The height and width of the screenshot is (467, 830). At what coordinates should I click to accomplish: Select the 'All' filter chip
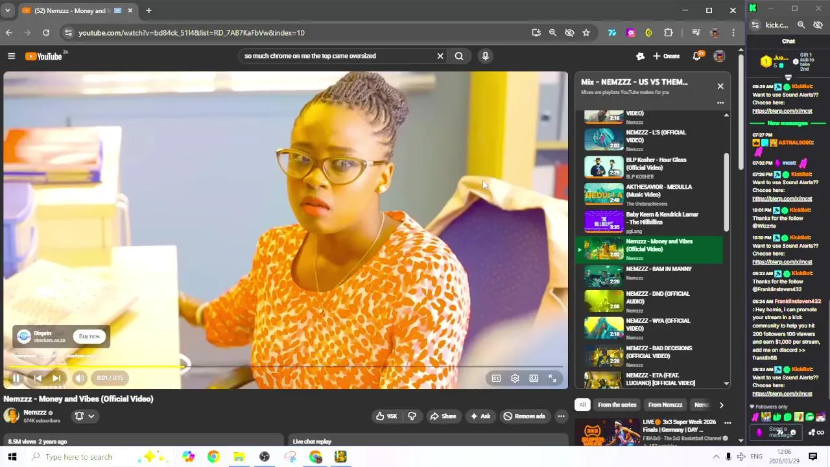coord(582,405)
